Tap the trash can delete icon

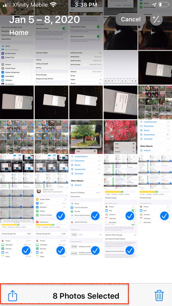(x=159, y=296)
